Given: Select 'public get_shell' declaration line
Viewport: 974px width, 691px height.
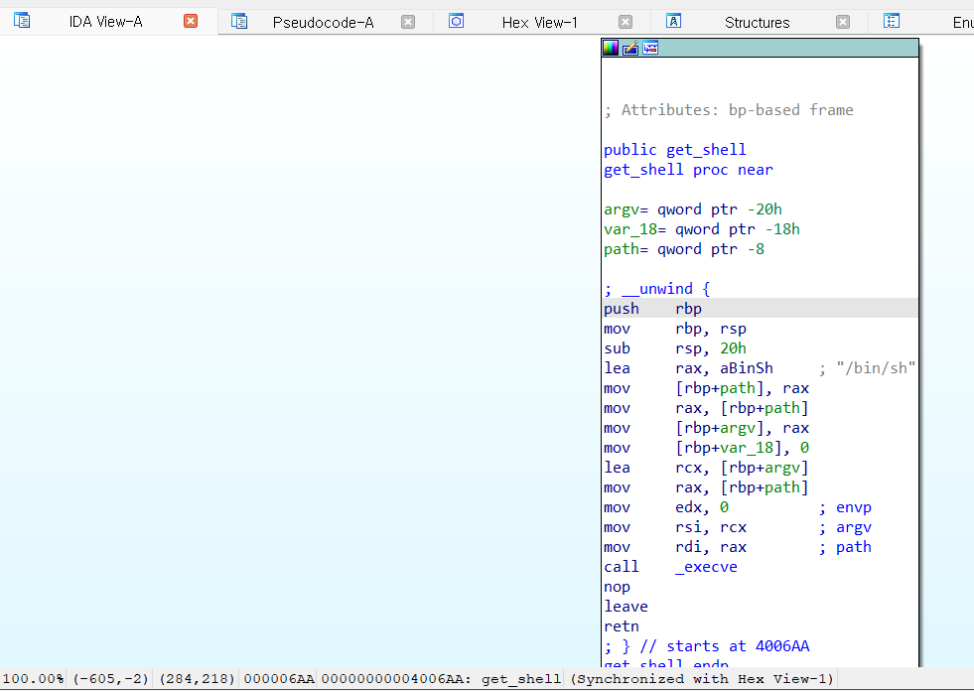Looking at the screenshot, I should tap(675, 150).
